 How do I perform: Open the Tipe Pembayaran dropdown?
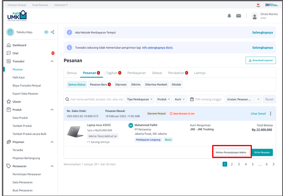tap(140, 99)
